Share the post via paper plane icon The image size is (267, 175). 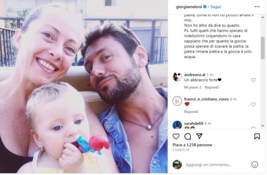click(199, 136)
